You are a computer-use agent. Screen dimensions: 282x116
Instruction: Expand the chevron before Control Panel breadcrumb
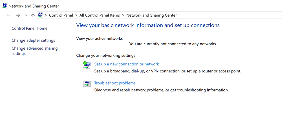point(46,15)
